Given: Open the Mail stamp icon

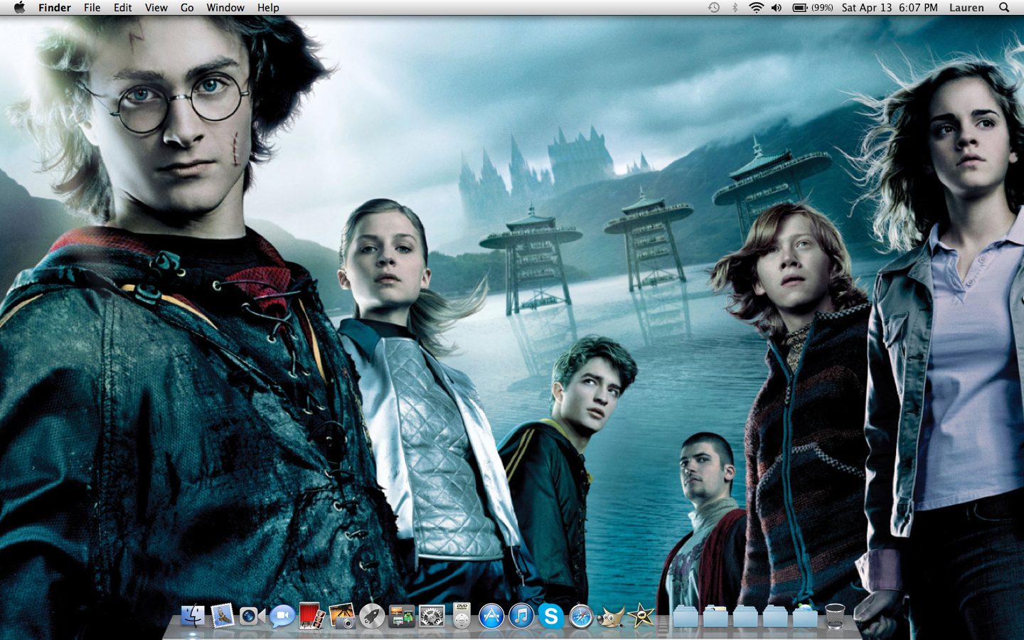Looking at the screenshot, I should tap(223, 616).
